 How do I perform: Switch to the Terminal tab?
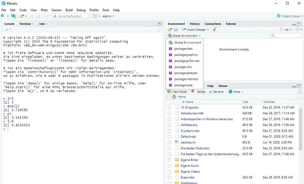pos(25,24)
